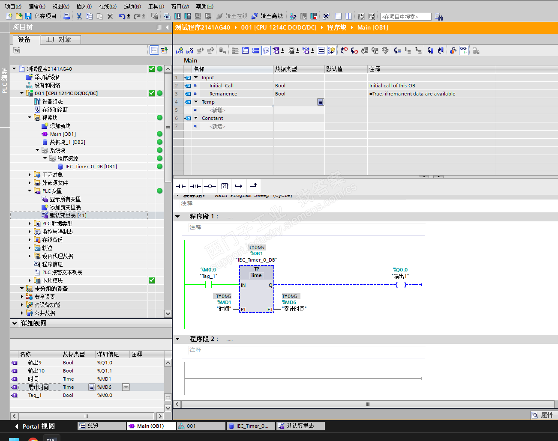Open the 总览 overview tab
Screen dimensions: 558x441
click(x=102, y=426)
